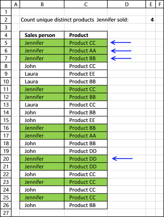Click the blue arrow beside row 5

point(121,43)
